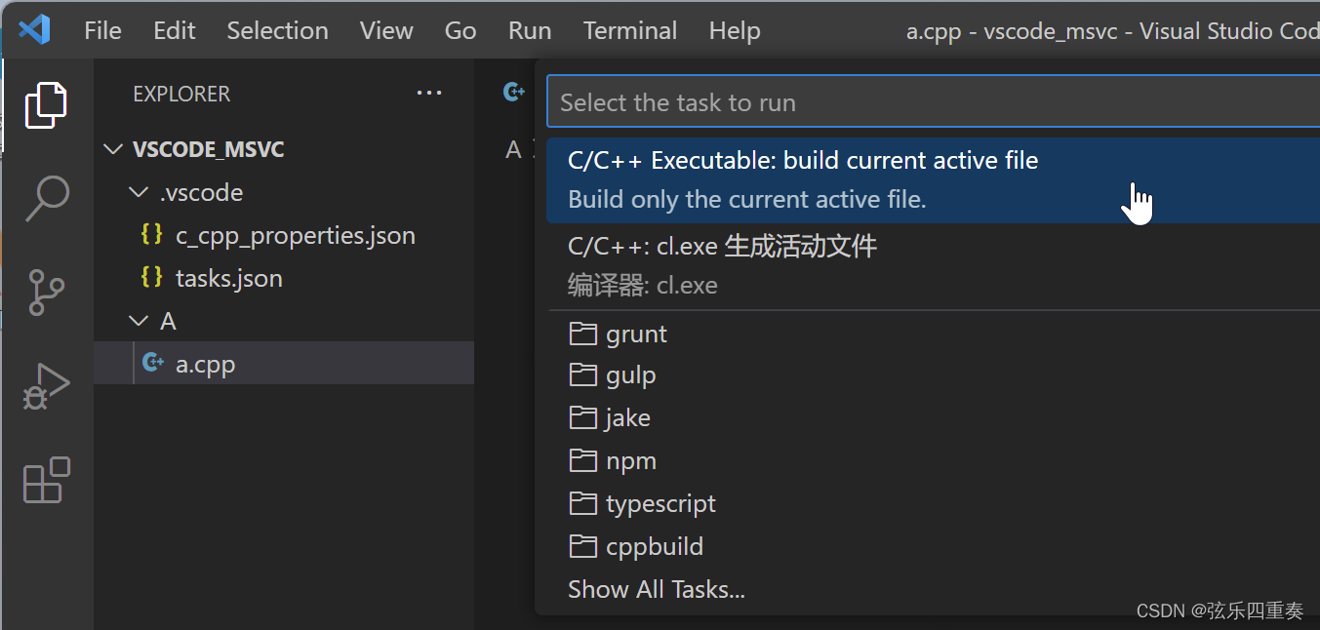Click the VS Code logo icon
Image resolution: width=1320 pixels, height=630 pixels.
(x=34, y=30)
